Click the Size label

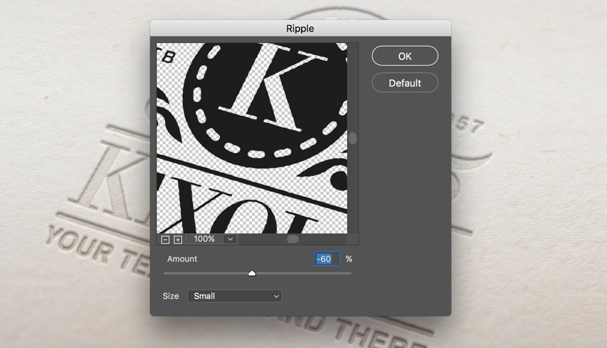click(171, 296)
